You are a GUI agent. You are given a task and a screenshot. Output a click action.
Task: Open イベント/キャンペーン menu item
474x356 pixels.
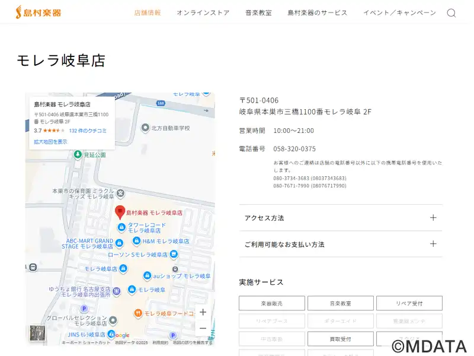(x=399, y=12)
